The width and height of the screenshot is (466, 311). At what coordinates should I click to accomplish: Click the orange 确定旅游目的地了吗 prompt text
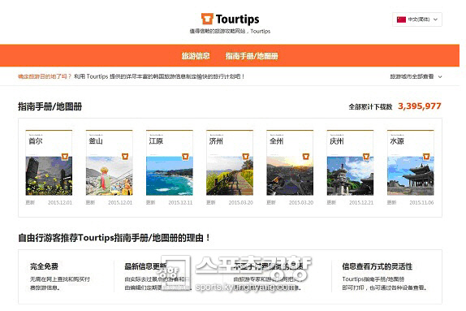point(45,76)
